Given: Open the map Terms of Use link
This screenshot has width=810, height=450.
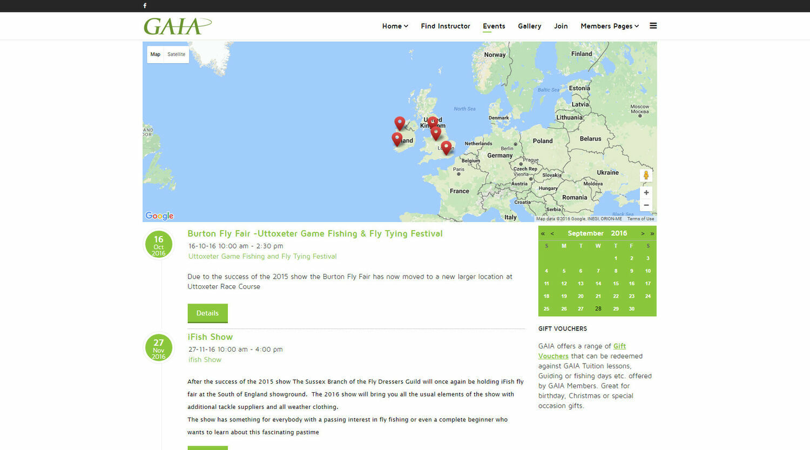Looking at the screenshot, I should tap(640, 219).
